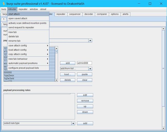Select open saved attack menu entry
Screen dimensions: 167x132
(x=28, y=18)
